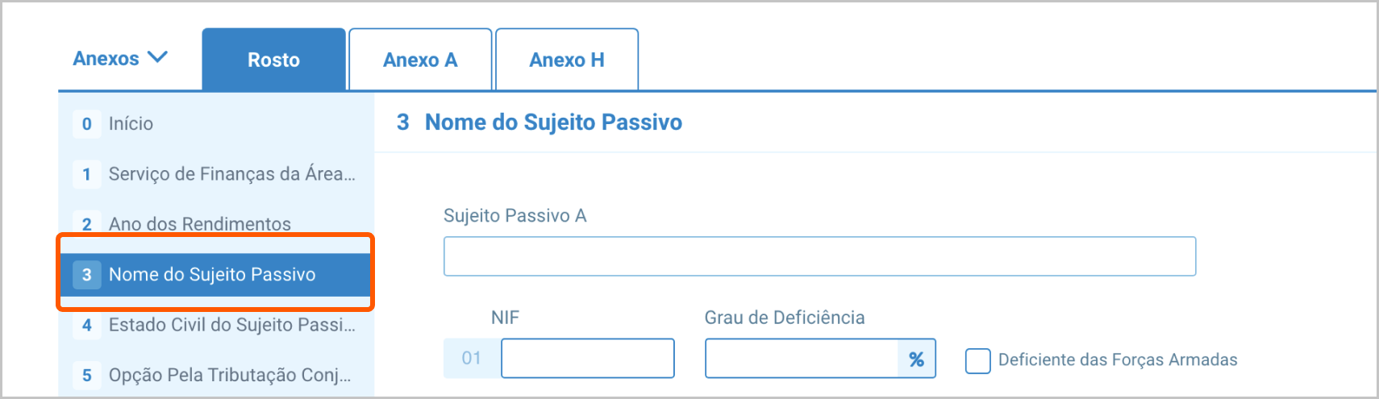Screen dimensions: 1379x399
Task: Click the percent symbol in deficiency field
Action: 917,360
